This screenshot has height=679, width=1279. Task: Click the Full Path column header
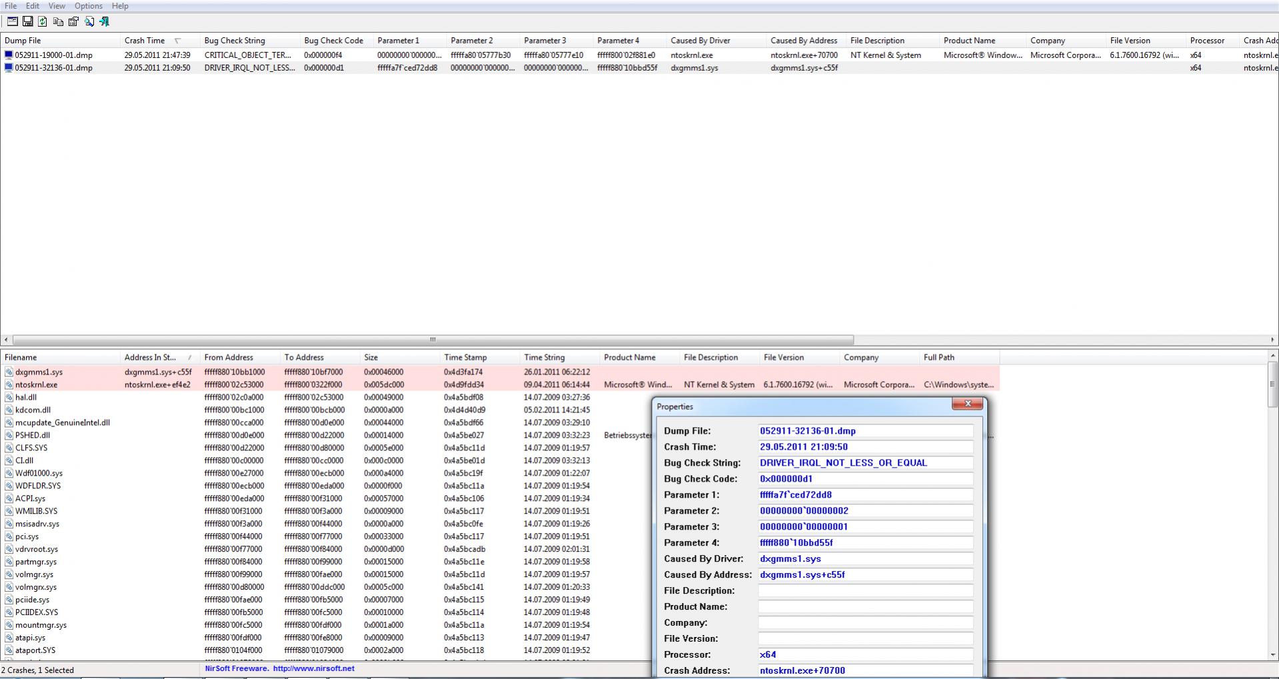960,358
